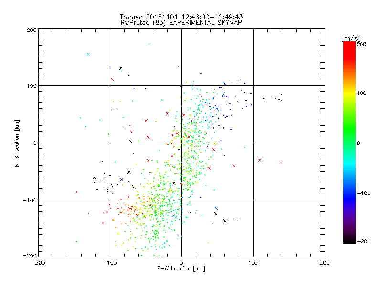This screenshot has height=286, width=382.
Task: Click the N-S axis '100' tick label
Action: pyautogui.click(x=32, y=86)
